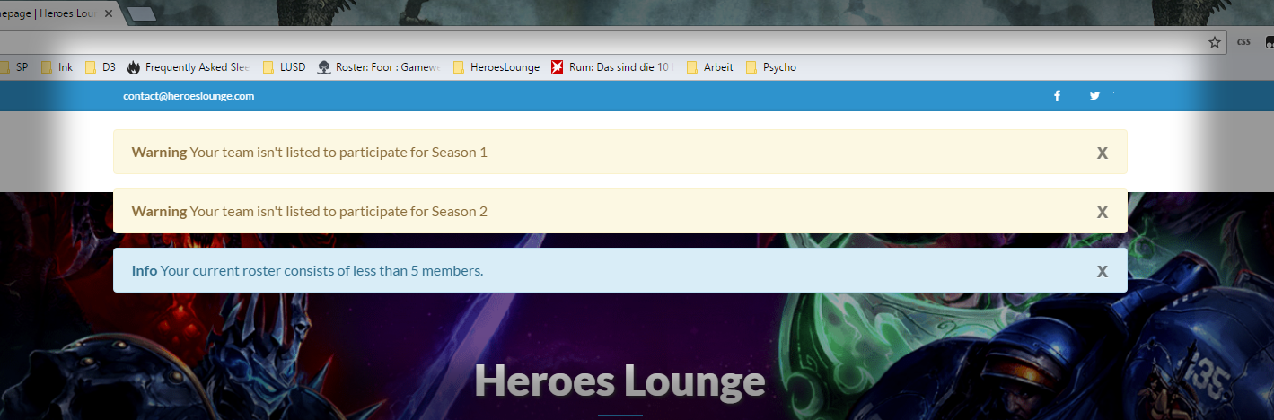Dismiss the Season 2 warning alert
The image size is (1274, 420).
pos(1102,212)
